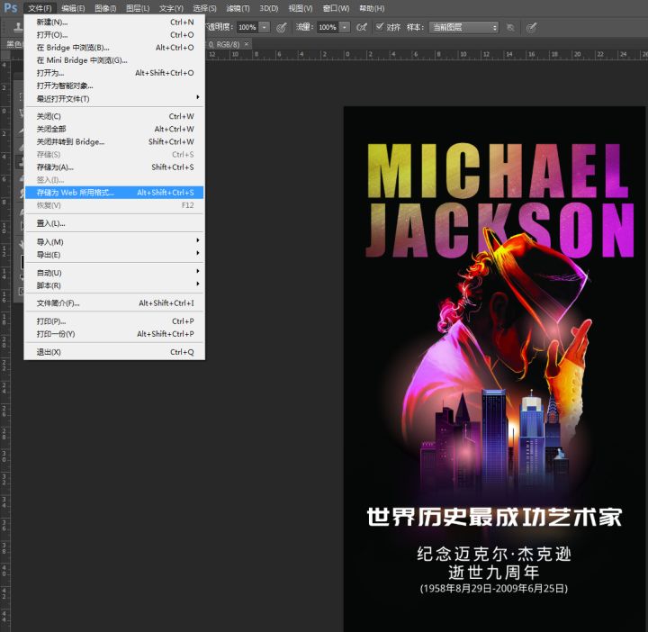Open the 文件(F) File menu

[x=40, y=8]
